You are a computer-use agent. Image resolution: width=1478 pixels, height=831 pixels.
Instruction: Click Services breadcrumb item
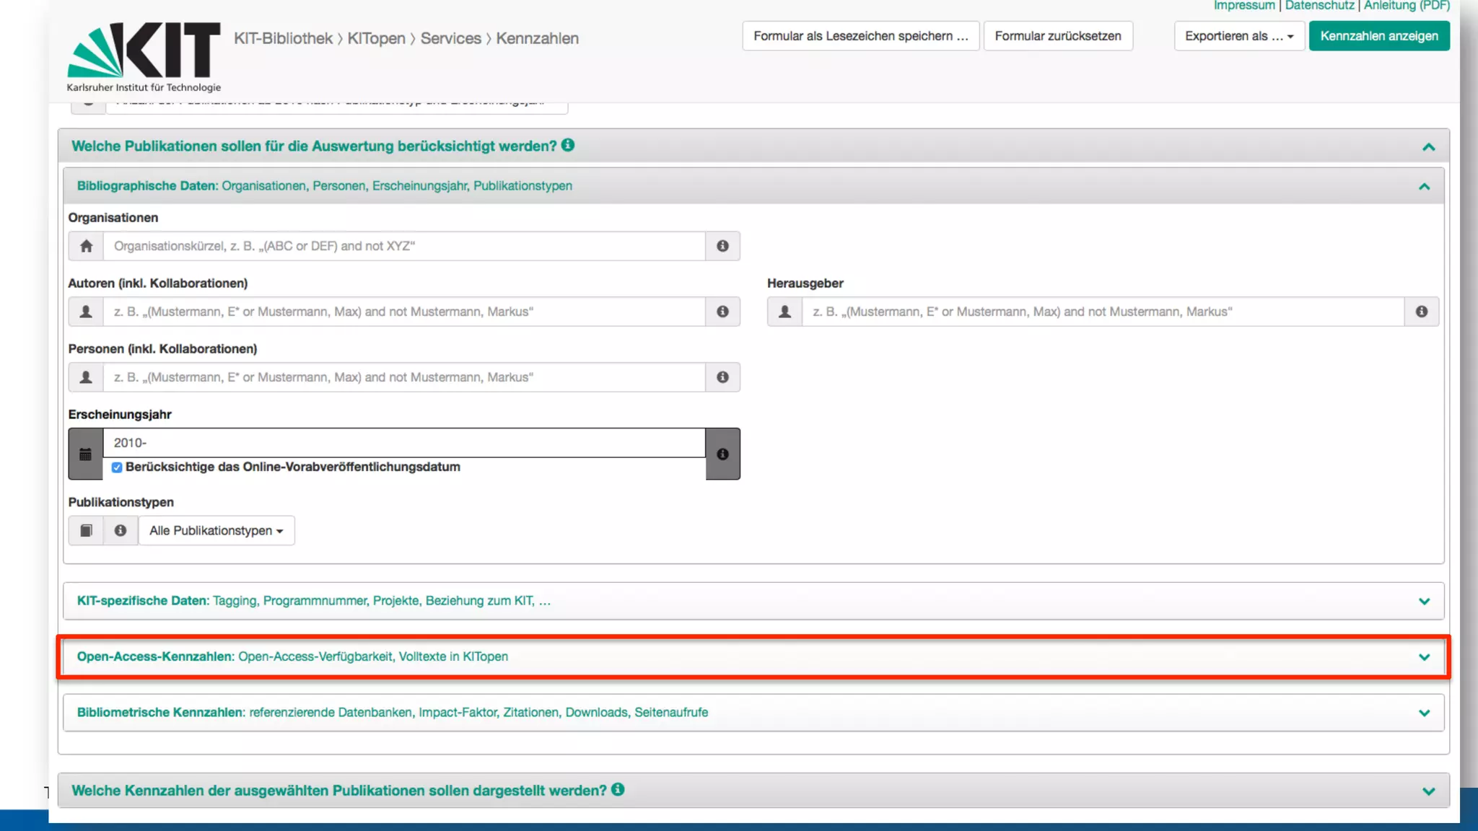pos(450,38)
